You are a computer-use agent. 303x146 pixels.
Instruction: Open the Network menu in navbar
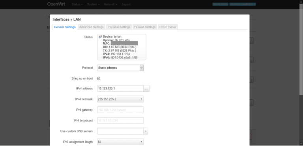111,4
